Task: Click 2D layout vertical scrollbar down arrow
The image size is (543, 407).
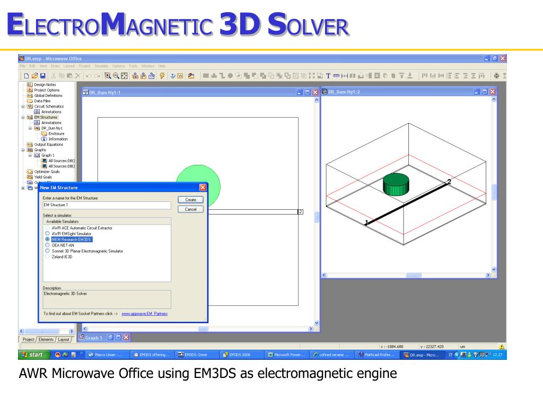Action: (x=317, y=323)
